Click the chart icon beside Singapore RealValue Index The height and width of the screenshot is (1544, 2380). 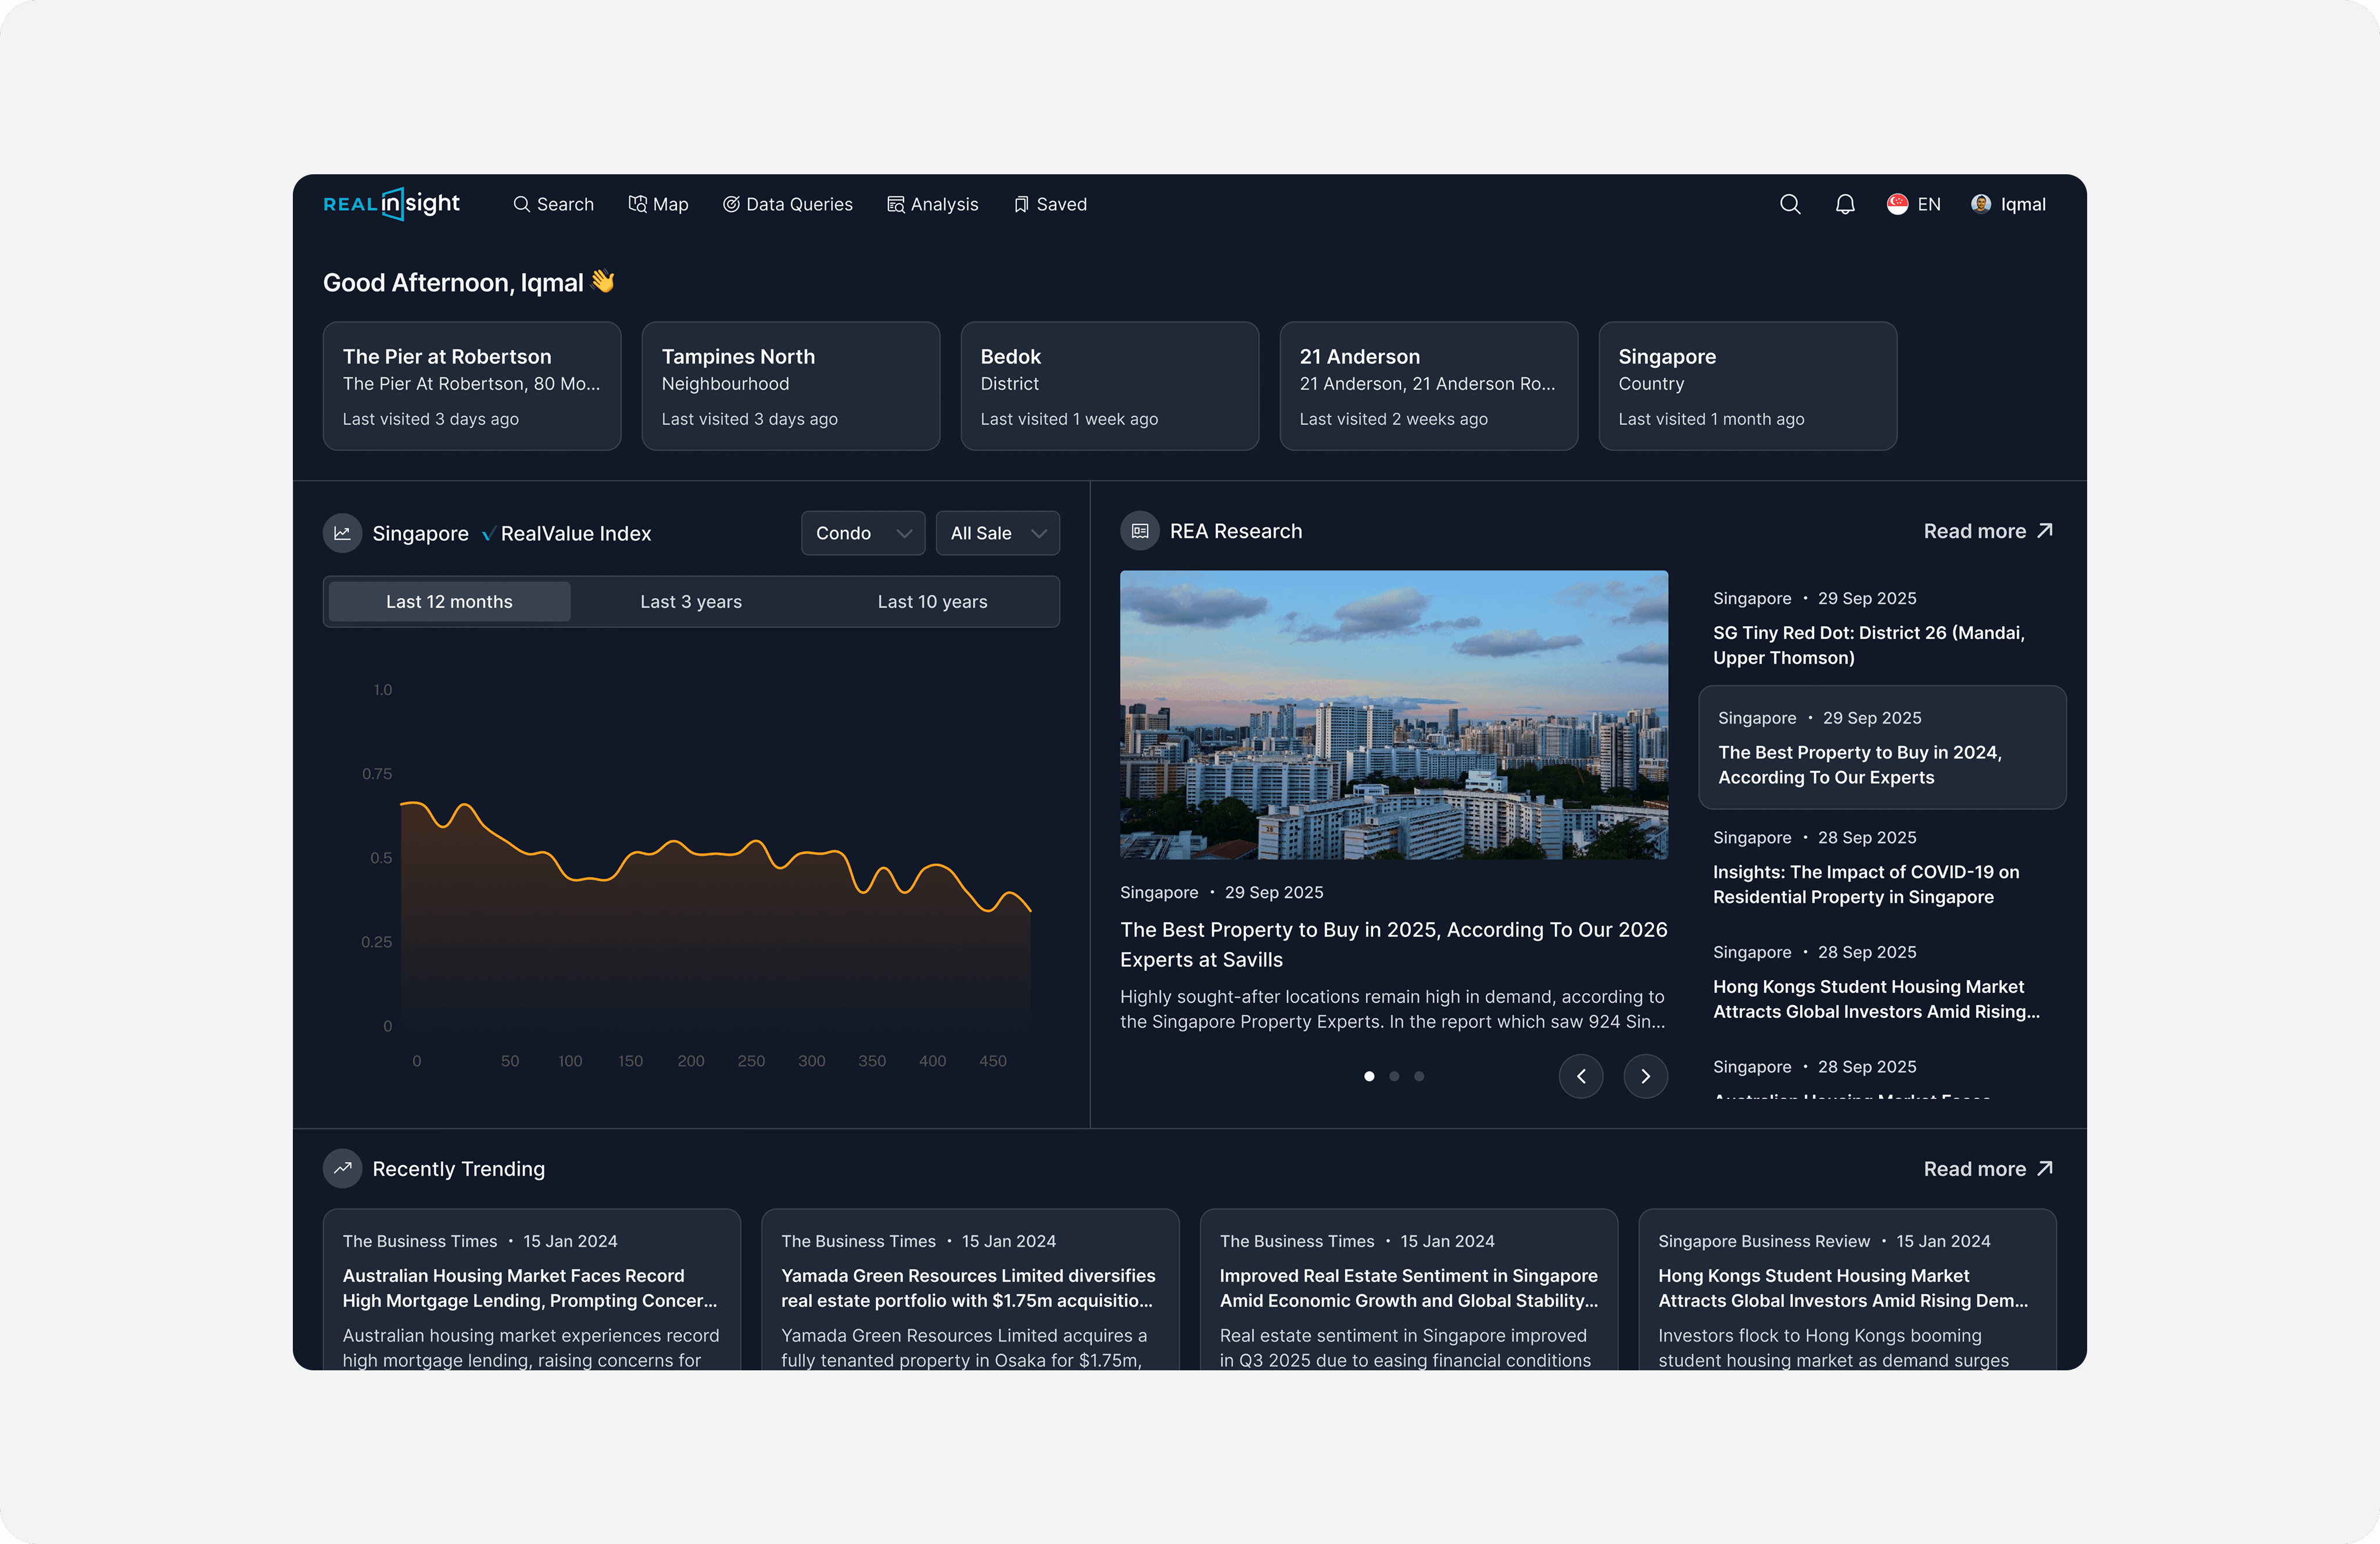(342, 533)
